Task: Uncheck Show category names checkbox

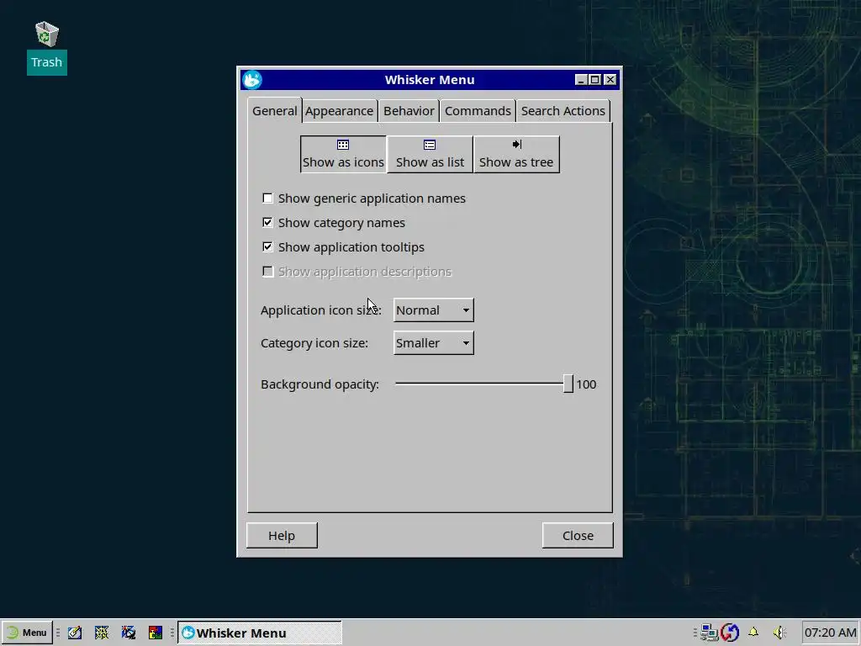Action: click(x=267, y=222)
